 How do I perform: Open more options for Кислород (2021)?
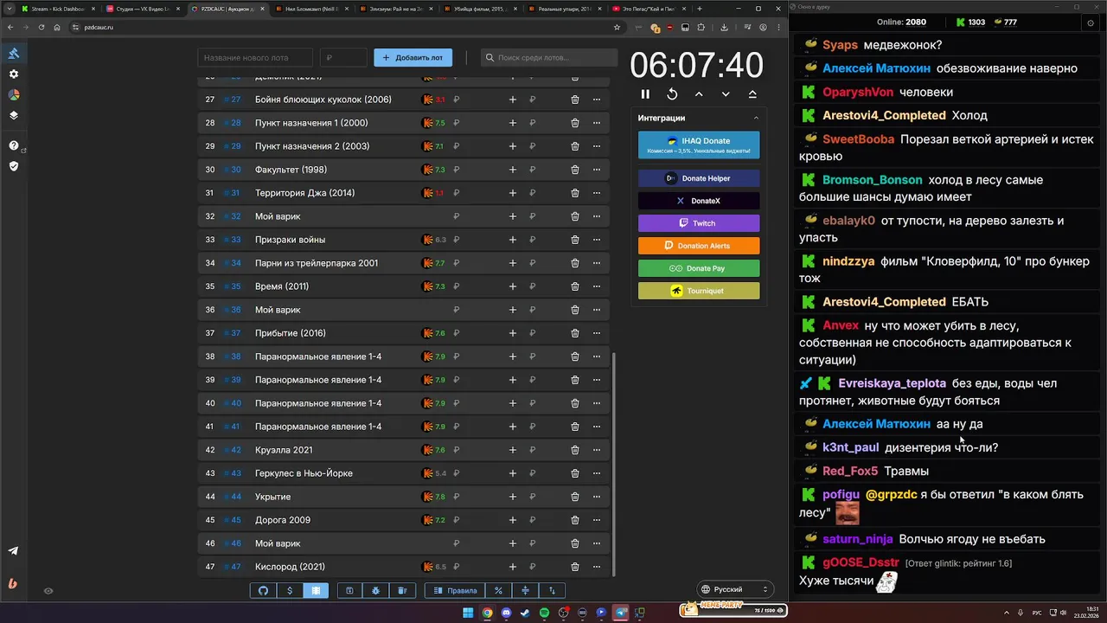tap(597, 567)
